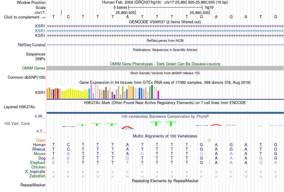Click the orange insertion bar in Elephant row
This screenshot has width=284, height=192.
(210, 162)
